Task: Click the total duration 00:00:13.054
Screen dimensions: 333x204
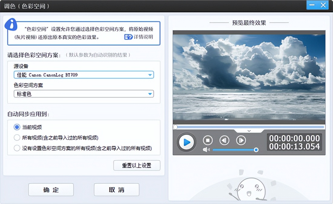Action: pyautogui.click(x=294, y=146)
